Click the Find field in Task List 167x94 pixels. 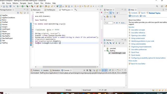pyautogui.click(x=109, y=23)
